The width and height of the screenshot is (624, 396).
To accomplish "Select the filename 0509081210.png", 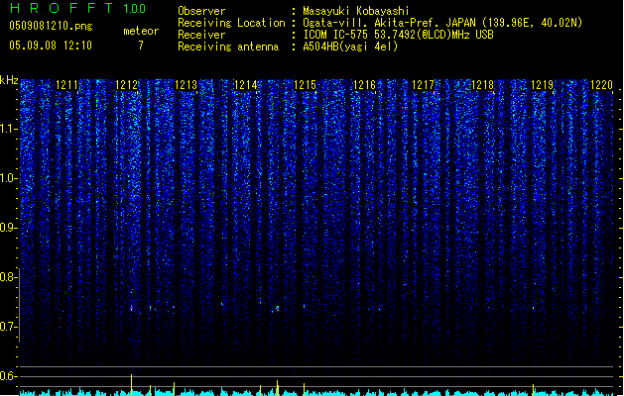I will 51,26.
